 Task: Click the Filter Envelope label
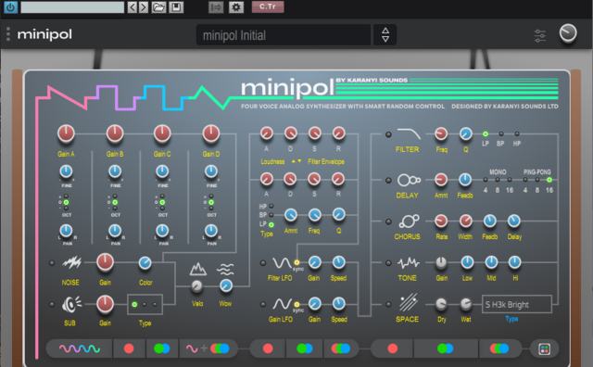tap(326, 161)
